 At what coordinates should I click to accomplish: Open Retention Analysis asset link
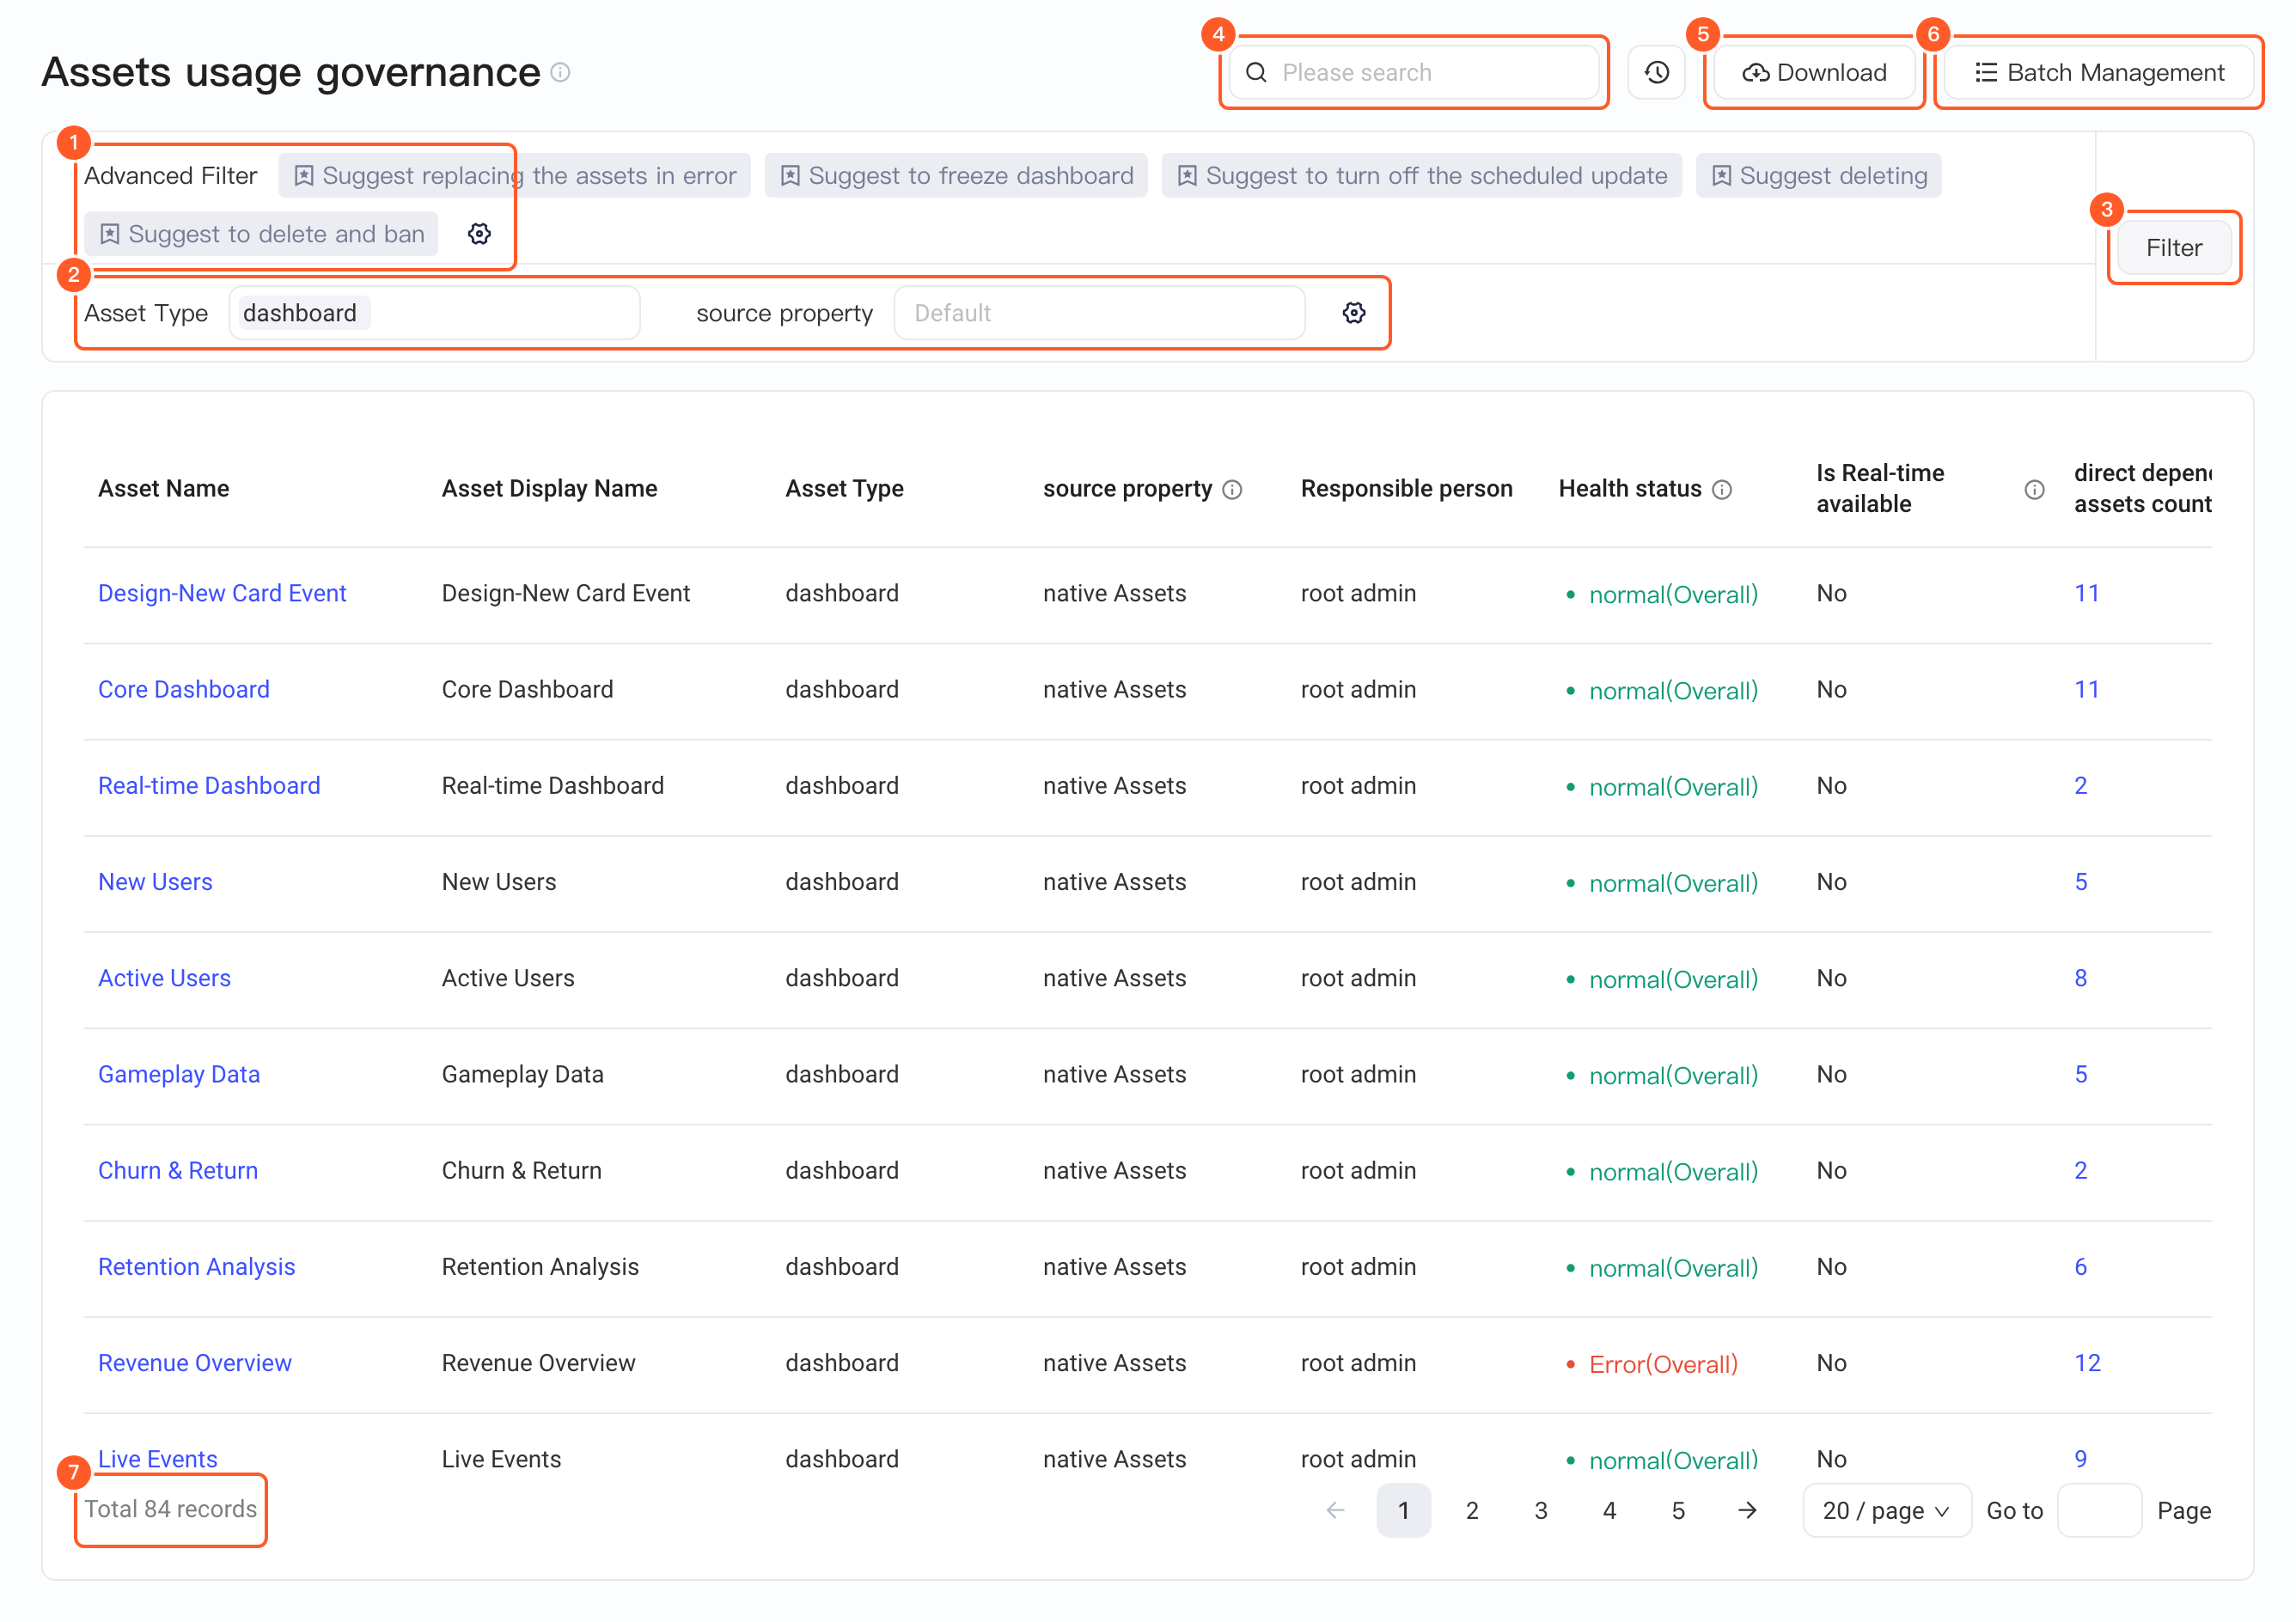197,1266
